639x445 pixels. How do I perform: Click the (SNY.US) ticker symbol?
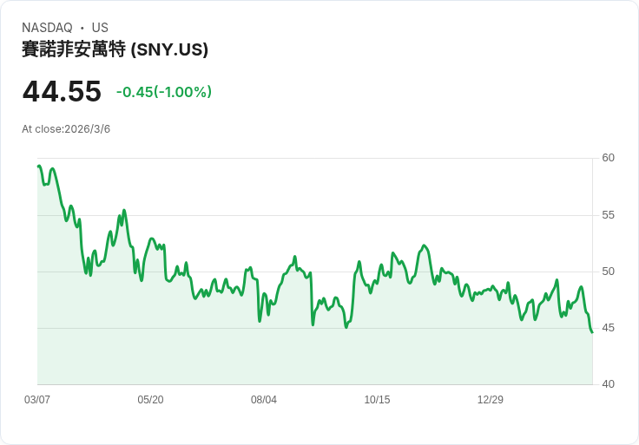[x=169, y=50]
